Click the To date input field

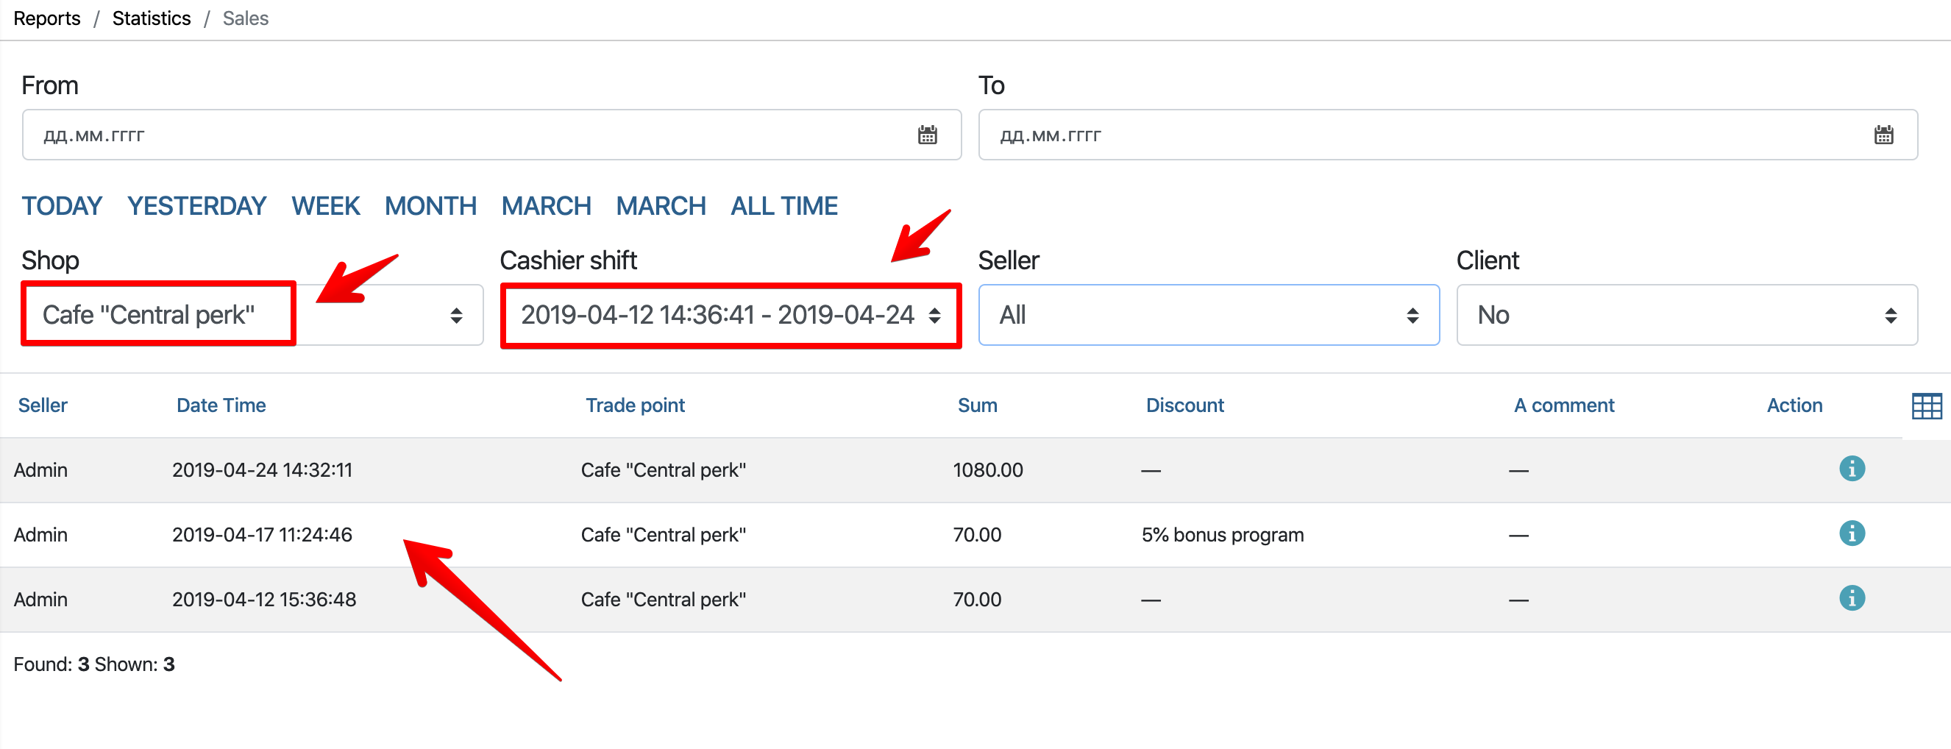coord(1424,135)
